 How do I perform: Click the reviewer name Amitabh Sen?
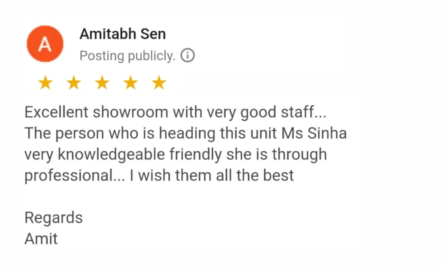(x=123, y=34)
